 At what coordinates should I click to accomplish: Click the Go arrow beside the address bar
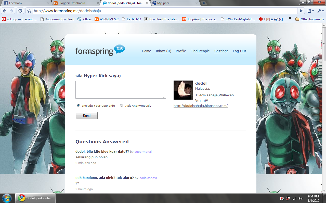pos(301,11)
